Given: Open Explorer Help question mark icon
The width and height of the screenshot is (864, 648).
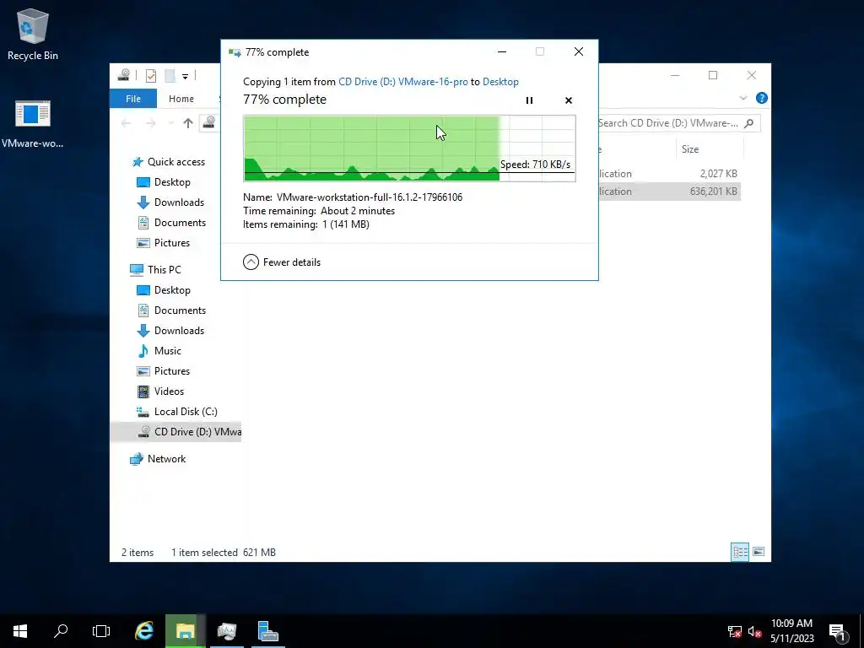Looking at the screenshot, I should 762,98.
